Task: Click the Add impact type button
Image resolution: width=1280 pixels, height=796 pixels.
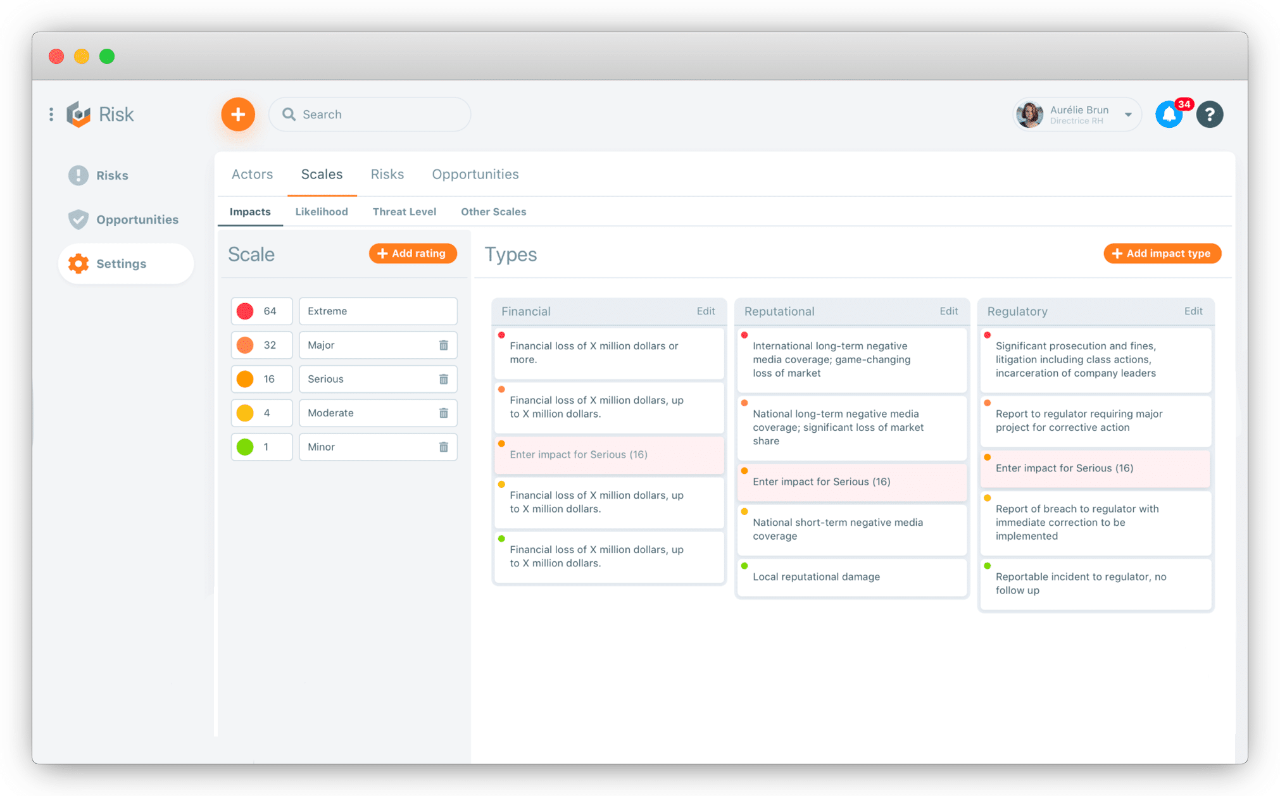Action: 1162,254
